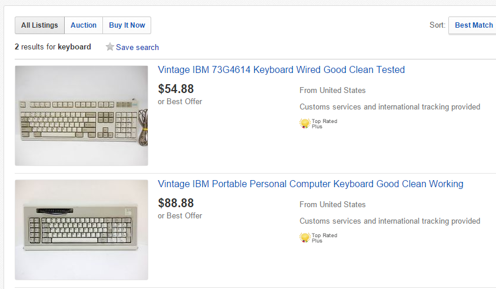The width and height of the screenshot is (496, 289).
Task: Show Buy It Now listings
Action: 127,25
